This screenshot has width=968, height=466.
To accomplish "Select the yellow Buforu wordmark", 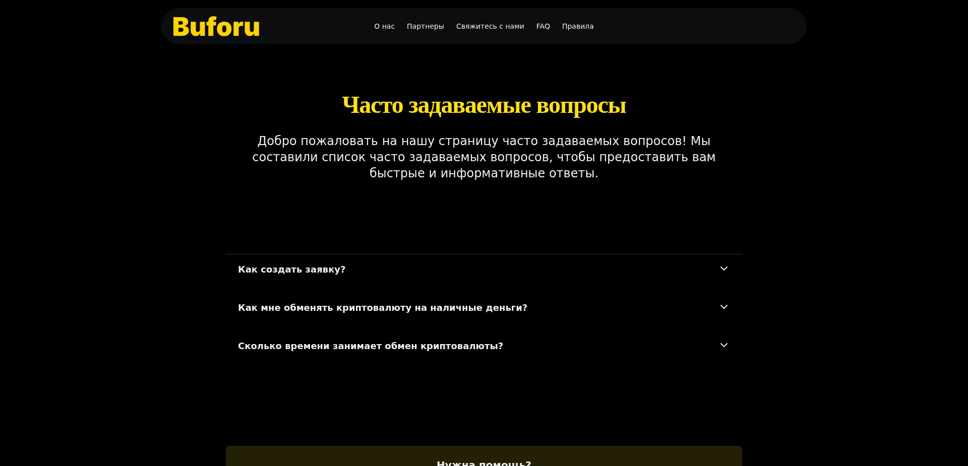I will click(215, 26).
